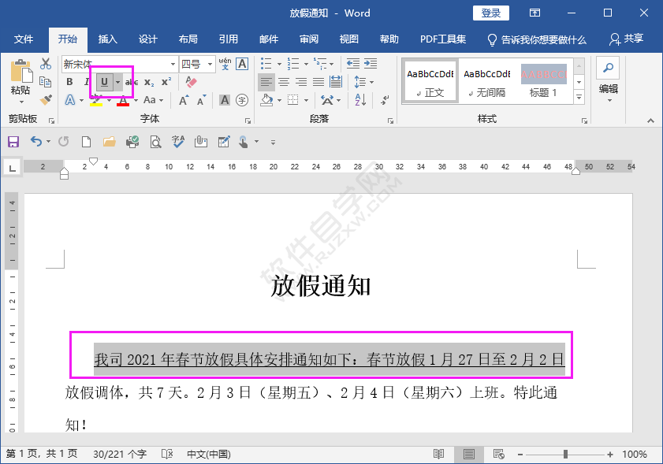The height and width of the screenshot is (464, 663).
Task: Toggle underline formatting off
Action: pyautogui.click(x=103, y=82)
